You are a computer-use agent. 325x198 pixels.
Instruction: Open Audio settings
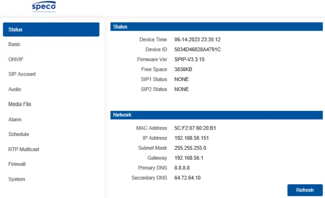click(15, 89)
